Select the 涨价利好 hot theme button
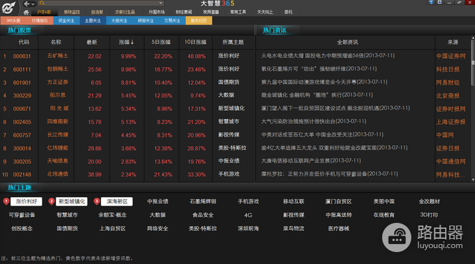Viewport: 475px width, 264px height. tap(27, 202)
